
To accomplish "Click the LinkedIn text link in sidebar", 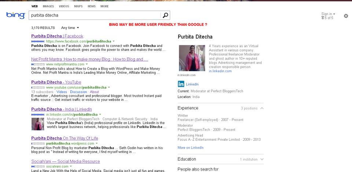I will tap(192, 84).
